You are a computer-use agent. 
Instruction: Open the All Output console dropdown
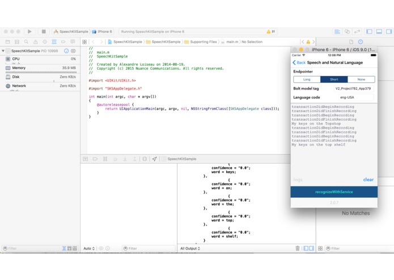[x=190, y=248]
